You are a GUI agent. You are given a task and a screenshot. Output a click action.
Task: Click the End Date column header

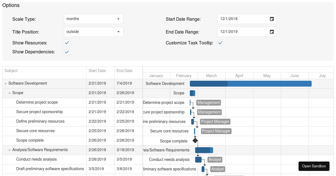click(x=129, y=73)
